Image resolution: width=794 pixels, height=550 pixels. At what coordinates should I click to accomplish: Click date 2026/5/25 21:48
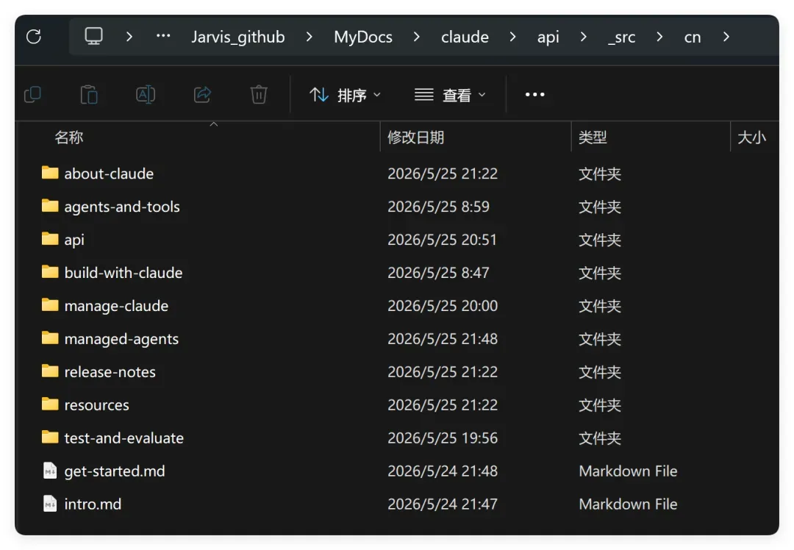click(443, 339)
